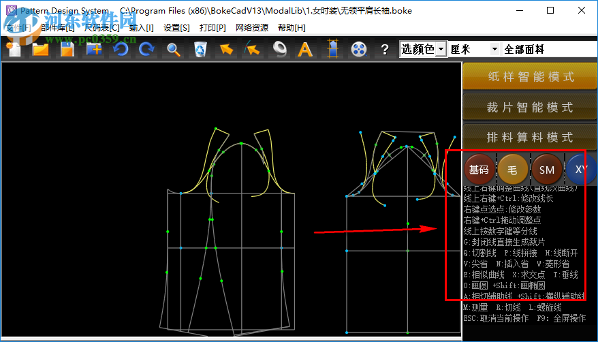Open the 尺码表[C] menu
This screenshot has height=342, width=598.
point(102,28)
